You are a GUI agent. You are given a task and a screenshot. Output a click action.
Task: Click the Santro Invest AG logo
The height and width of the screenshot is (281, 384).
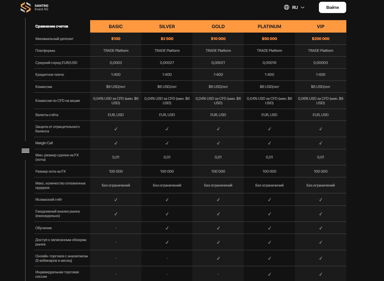tap(34, 7)
